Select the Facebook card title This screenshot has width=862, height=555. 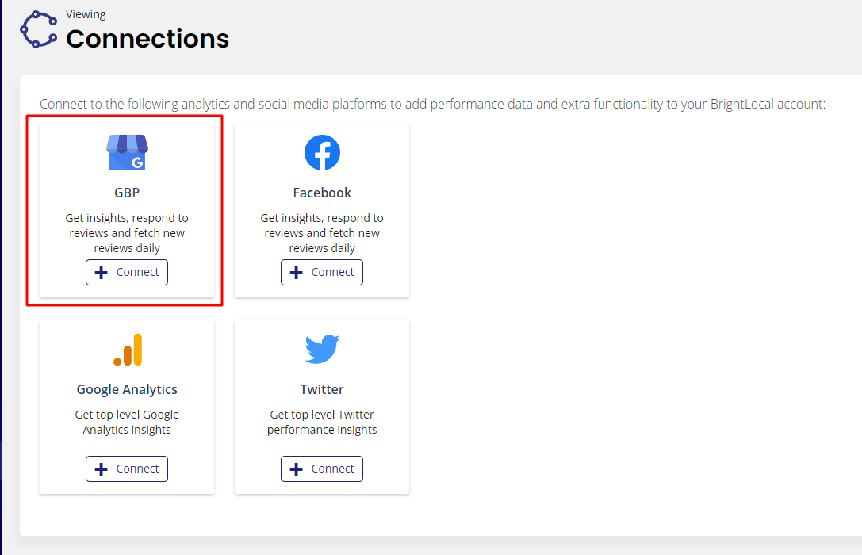[x=322, y=193]
